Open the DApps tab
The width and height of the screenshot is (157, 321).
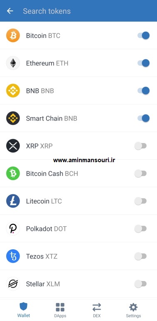60,310
